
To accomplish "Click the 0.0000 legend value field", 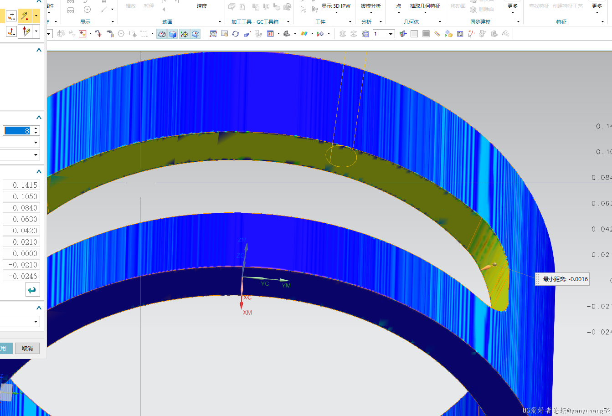I will click(x=21, y=253).
